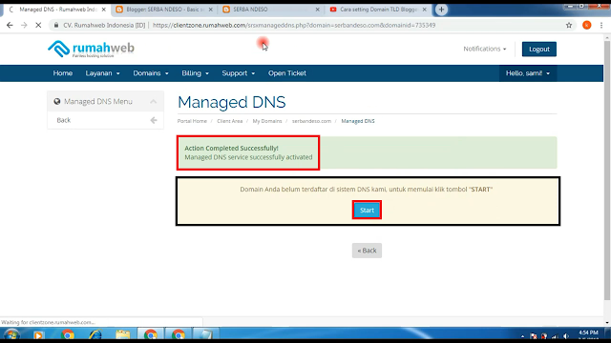The height and width of the screenshot is (343, 611).
Task: Click 'Action Completed Successfully!' message text
Action: (x=231, y=149)
